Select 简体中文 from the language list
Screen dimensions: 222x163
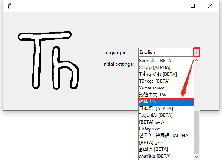[x=166, y=102]
